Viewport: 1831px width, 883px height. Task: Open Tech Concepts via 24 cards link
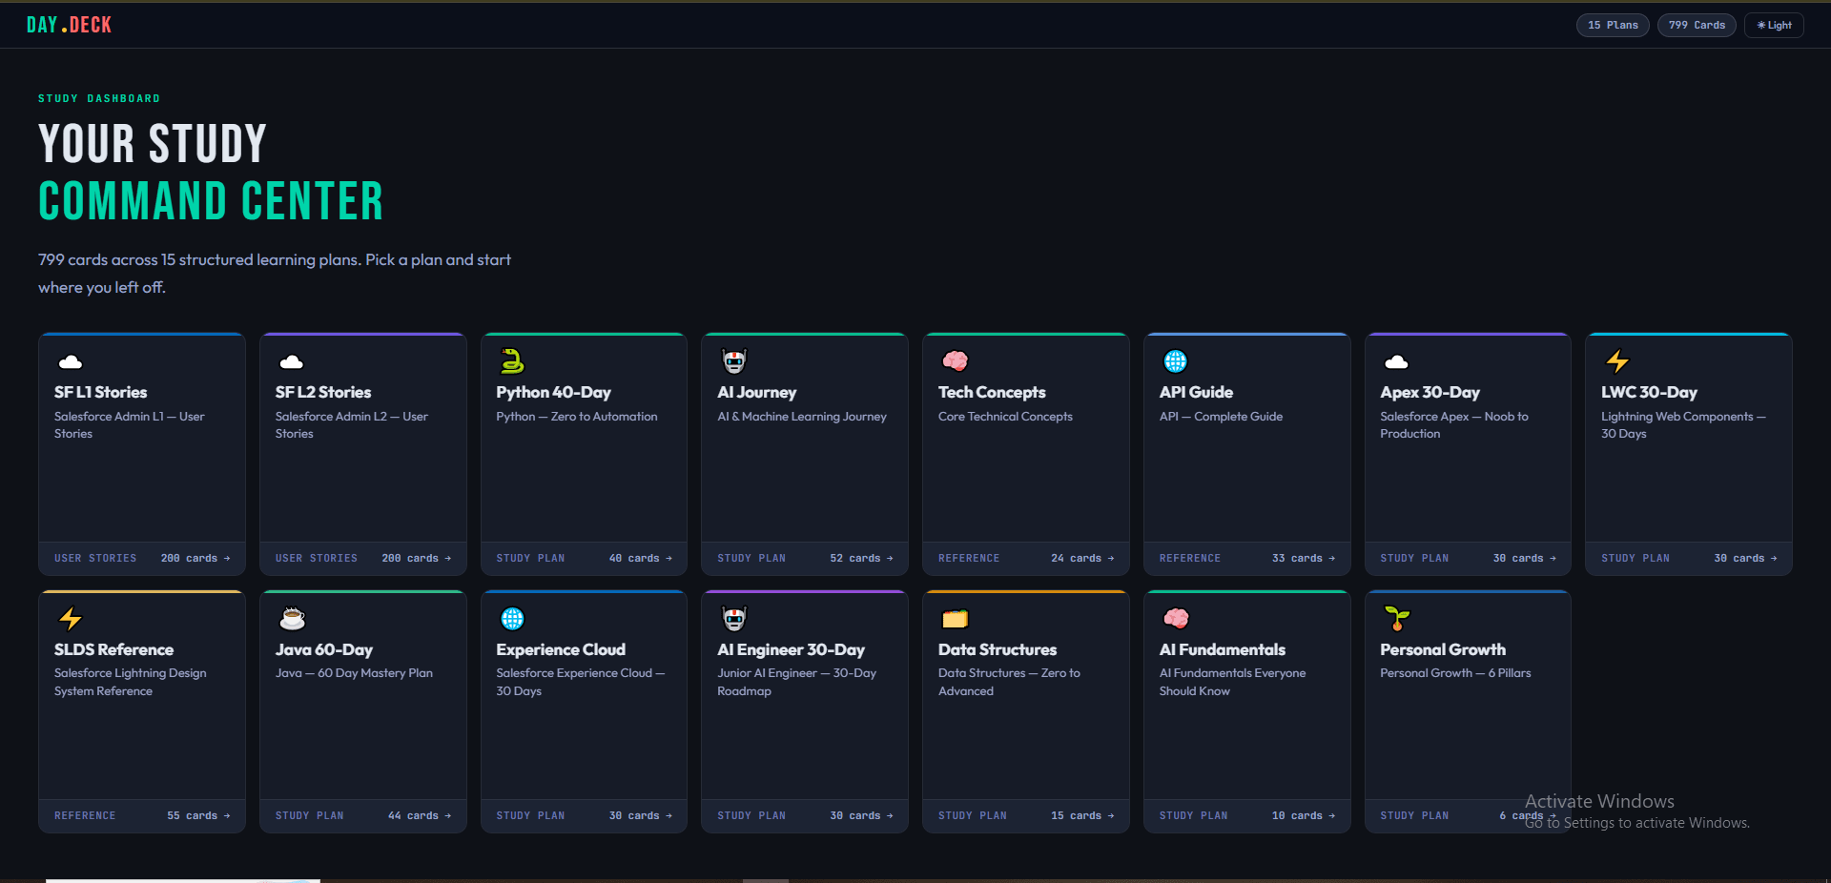[1082, 559]
